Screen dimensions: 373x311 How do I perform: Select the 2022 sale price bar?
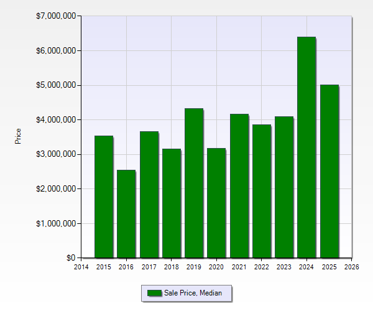pos(262,191)
